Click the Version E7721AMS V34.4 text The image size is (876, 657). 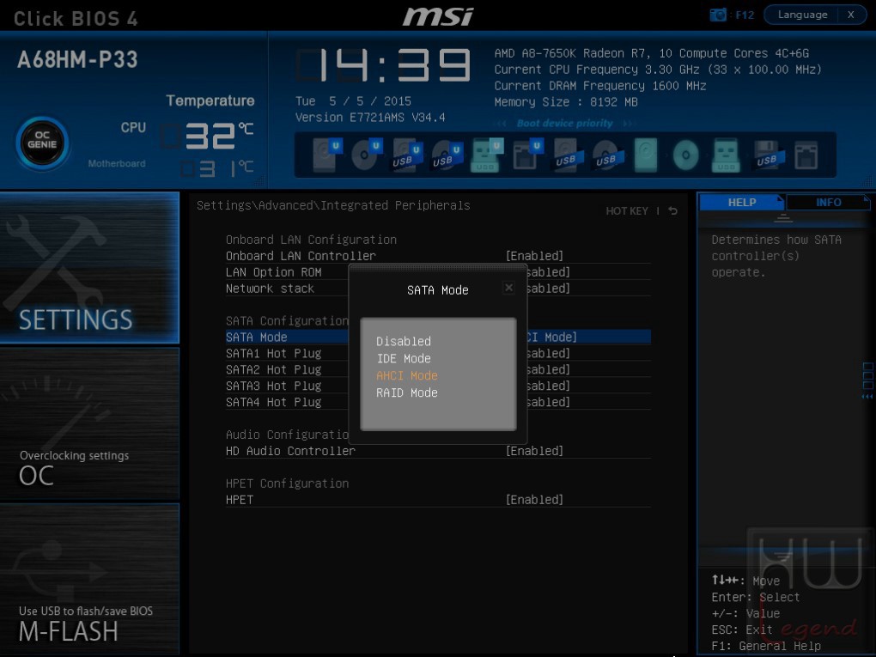(x=370, y=118)
